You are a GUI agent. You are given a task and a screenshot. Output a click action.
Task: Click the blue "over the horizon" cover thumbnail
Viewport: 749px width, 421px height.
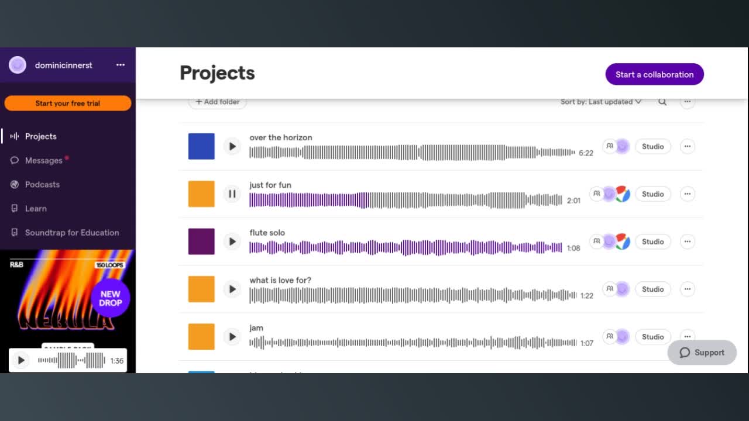(x=201, y=146)
